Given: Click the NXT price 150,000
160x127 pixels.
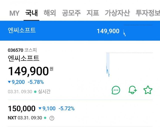Looking at the screenshot, I should pyautogui.click(x=22, y=109).
